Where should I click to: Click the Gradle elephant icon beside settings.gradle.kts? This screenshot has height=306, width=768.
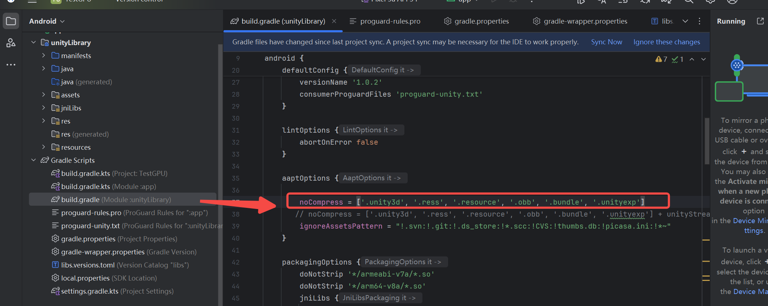(x=55, y=291)
